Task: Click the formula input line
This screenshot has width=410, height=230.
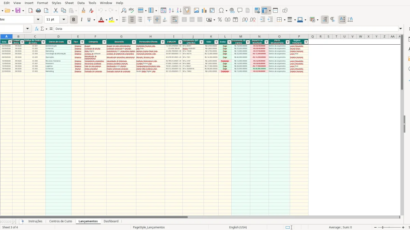Action: click(226, 29)
